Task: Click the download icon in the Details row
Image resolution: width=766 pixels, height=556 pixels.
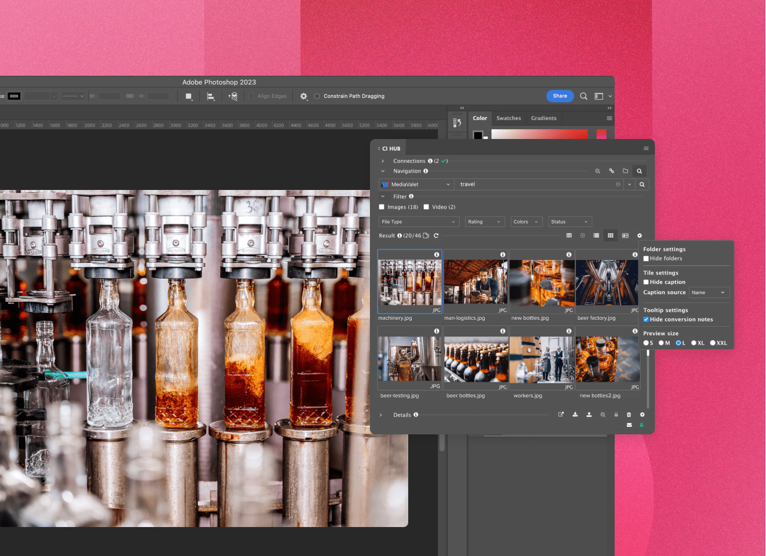Action: [x=575, y=415]
